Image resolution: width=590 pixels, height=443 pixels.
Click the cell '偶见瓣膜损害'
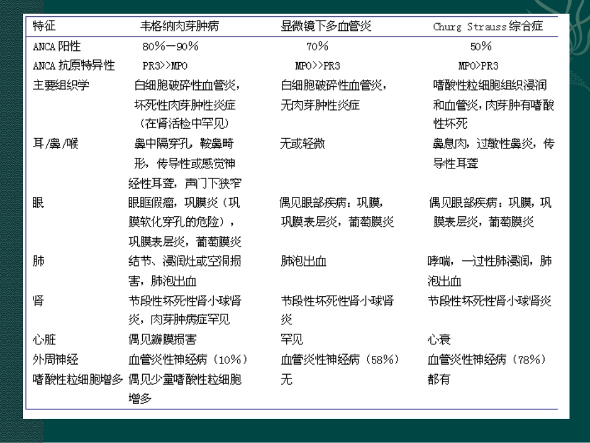click(x=162, y=339)
